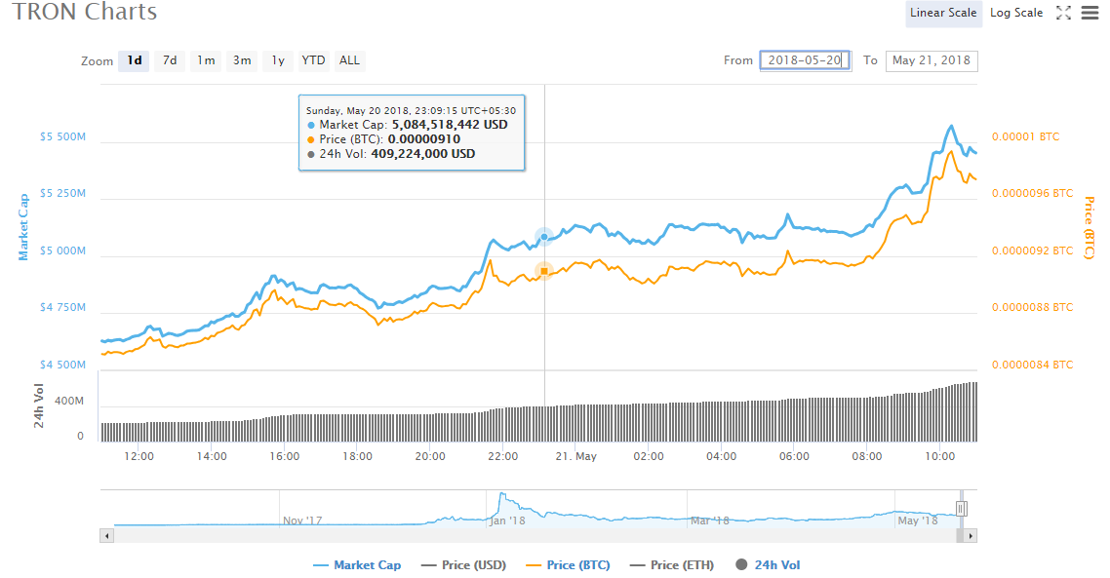Click the Jan '18 peak in navigator
The height and width of the screenshot is (578, 1110).
point(502,494)
